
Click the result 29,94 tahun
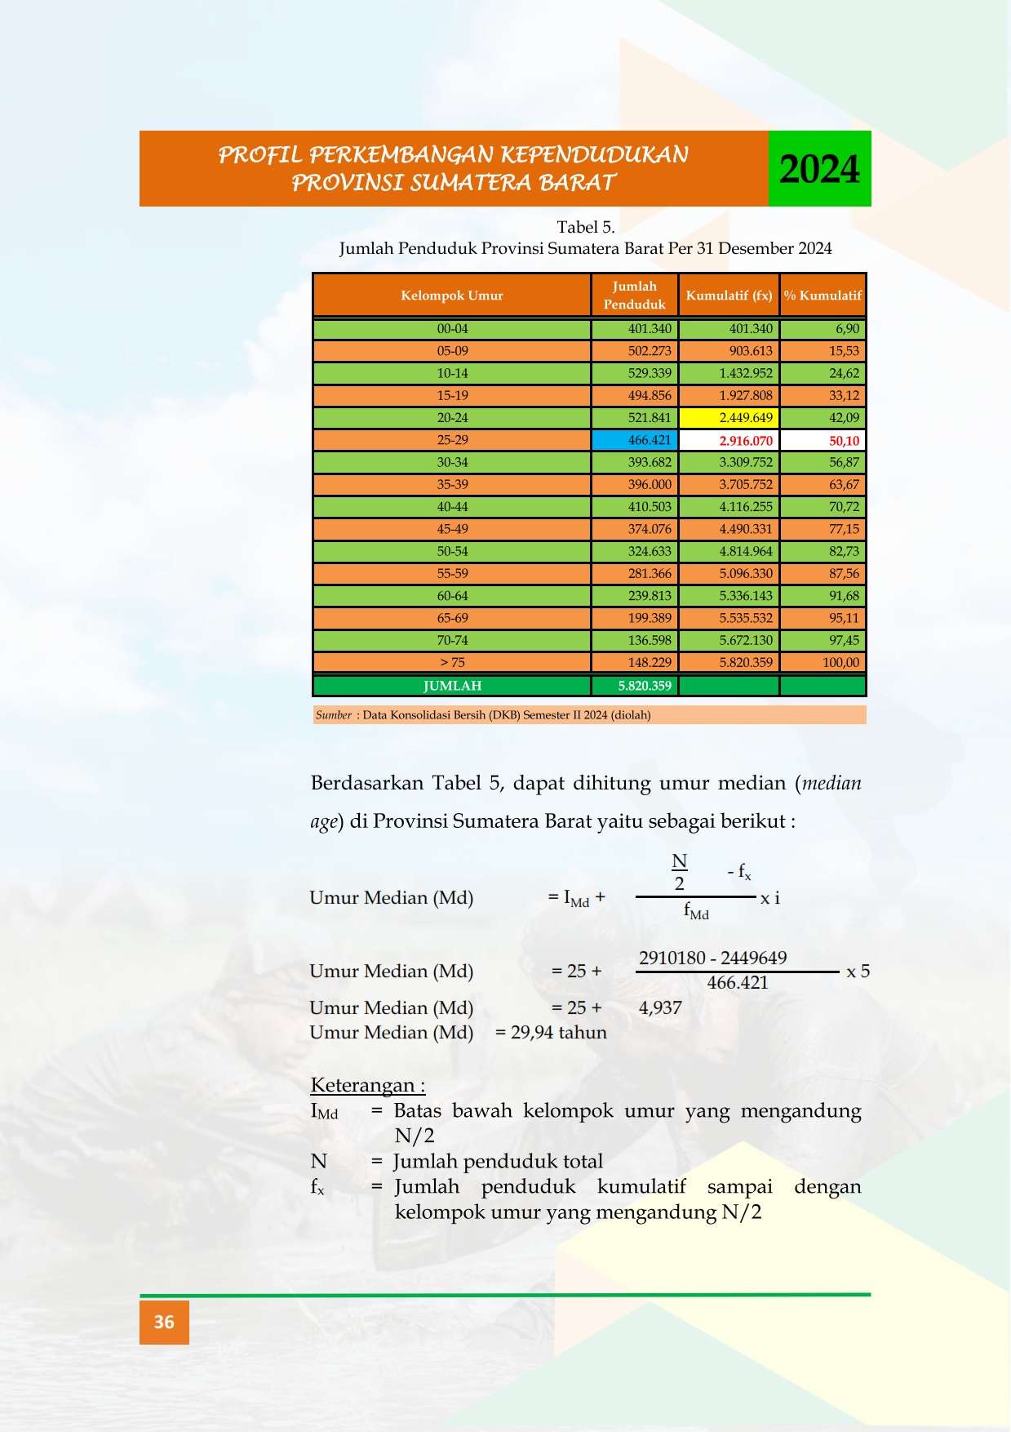pos(559,1033)
